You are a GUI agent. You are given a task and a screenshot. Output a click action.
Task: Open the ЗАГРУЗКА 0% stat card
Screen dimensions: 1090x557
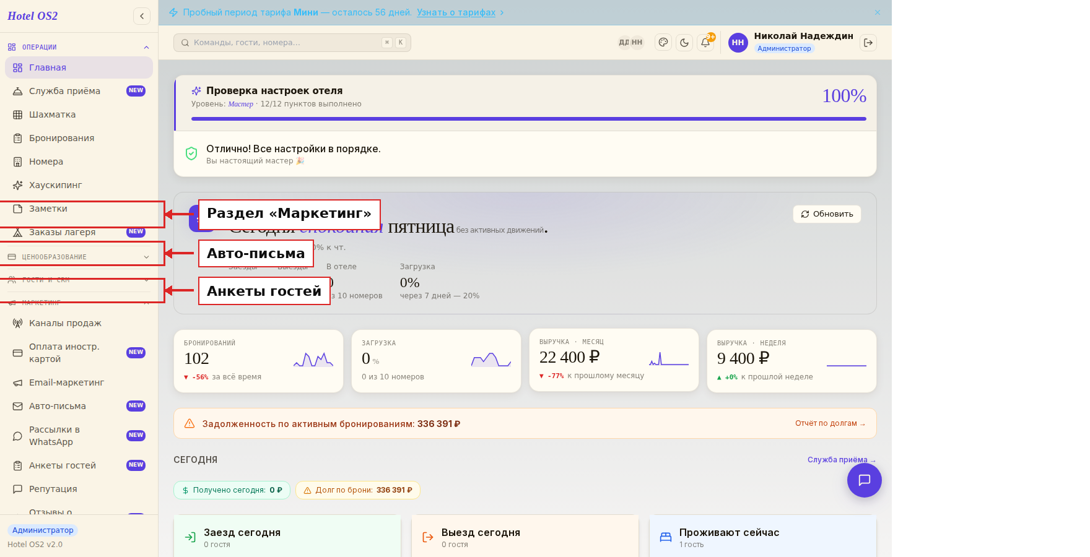[436, 361]
